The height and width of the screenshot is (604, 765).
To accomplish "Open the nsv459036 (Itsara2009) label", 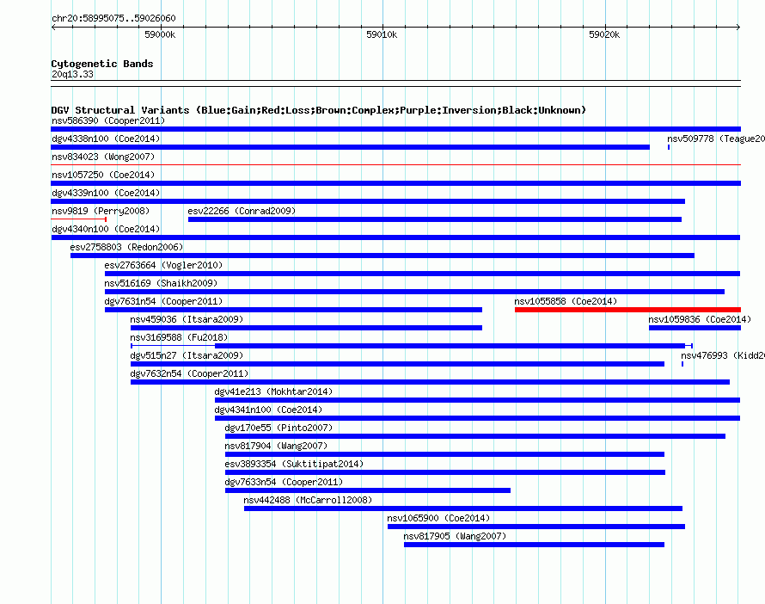I will click(187, 319).
